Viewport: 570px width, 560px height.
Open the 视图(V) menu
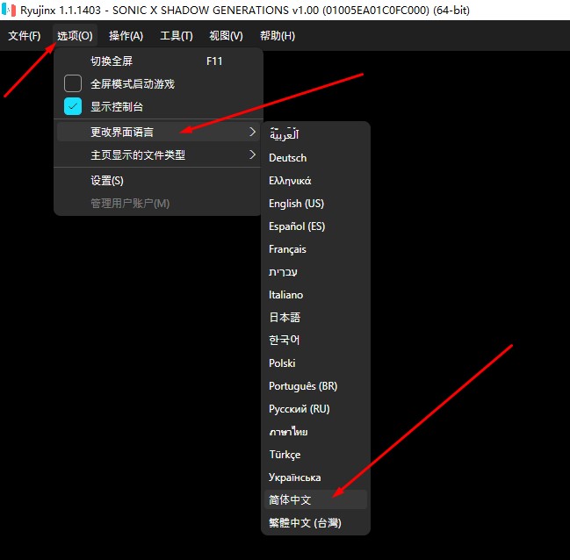(226, 36)
